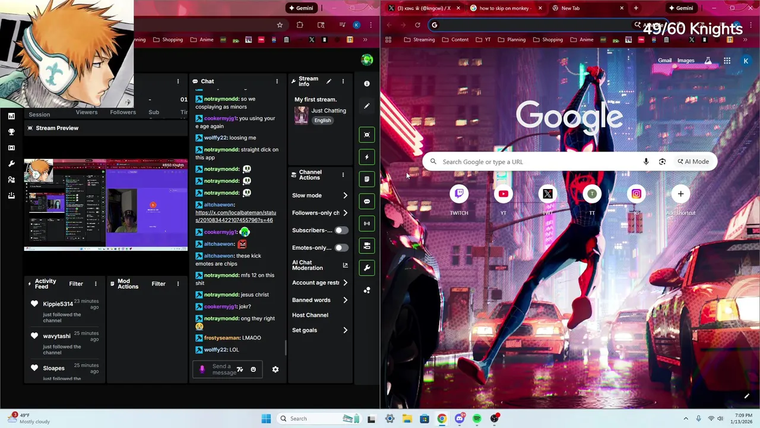Select the New Tab browser tab

click(588, 8)
